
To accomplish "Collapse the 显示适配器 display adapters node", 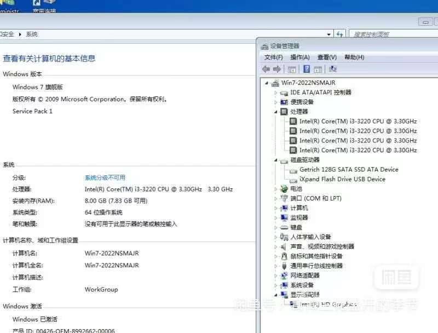I will [276, 295].
